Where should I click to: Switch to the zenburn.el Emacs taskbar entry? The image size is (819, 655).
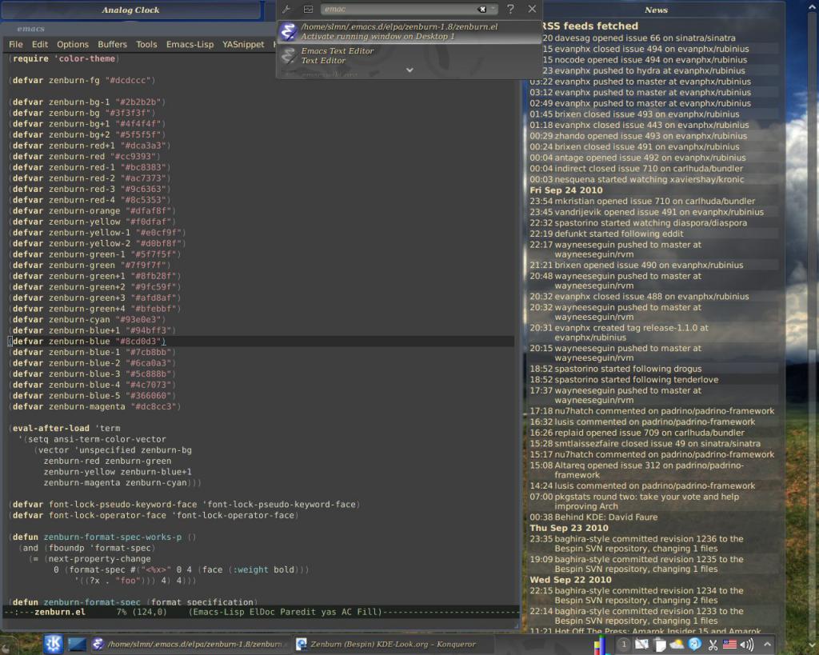[x=190, y=644]
